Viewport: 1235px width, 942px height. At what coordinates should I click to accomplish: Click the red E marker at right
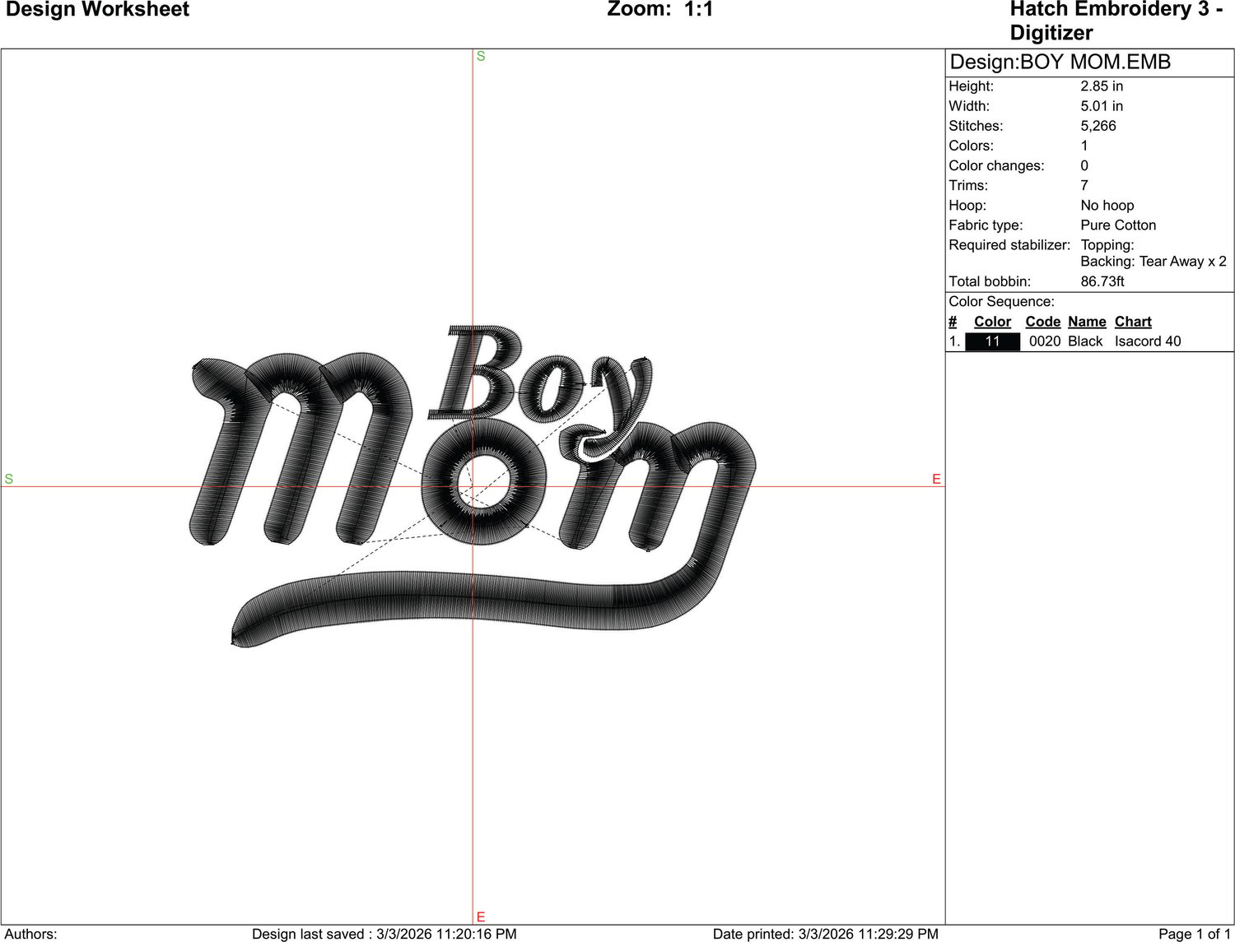click(x=936, y=479)
